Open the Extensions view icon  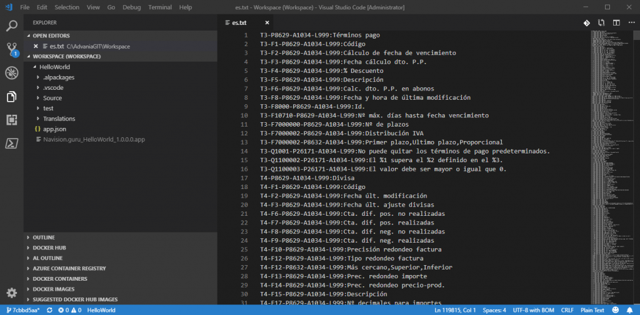[12, 120]
